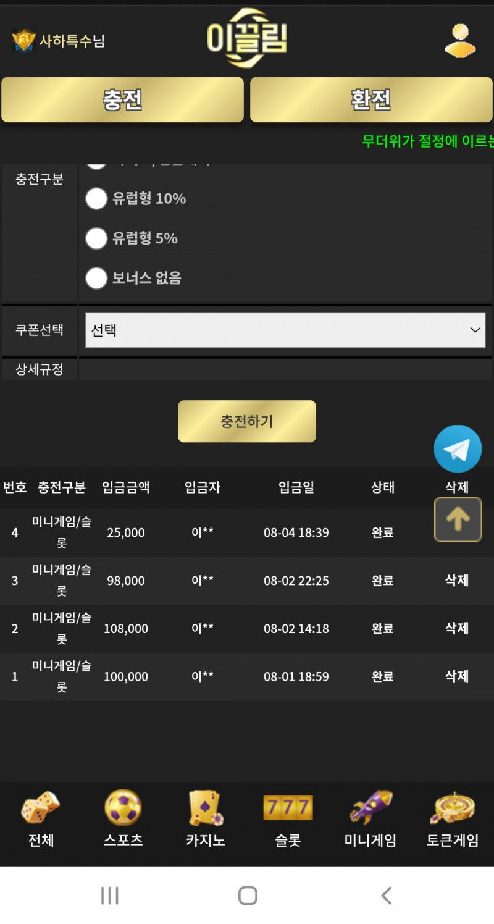Image resolution: width=494 pixels, height=924 pixels.
Task: Switch to the 충전 tab
Action: point(122,99)
